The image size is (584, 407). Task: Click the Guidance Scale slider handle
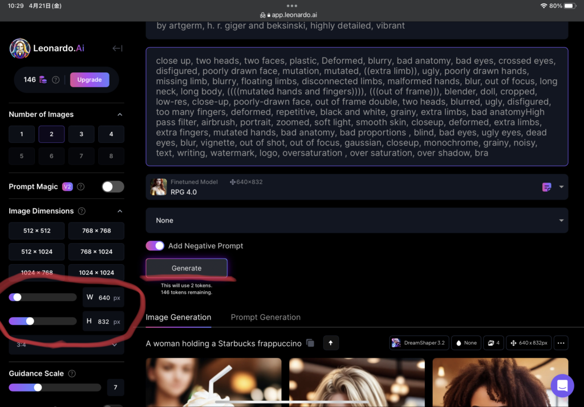[38, 388]
